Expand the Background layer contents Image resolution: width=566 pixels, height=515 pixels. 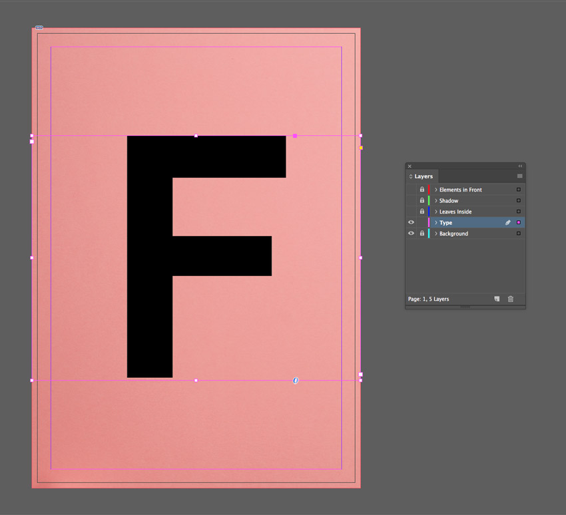[x=435, y=234]
